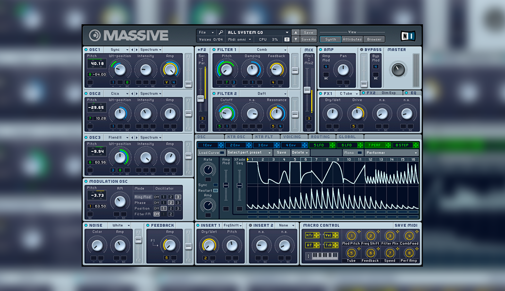Click the OSC1 pitch value 40.18
This screenshot has width=505, height=291.
[97, 64]
